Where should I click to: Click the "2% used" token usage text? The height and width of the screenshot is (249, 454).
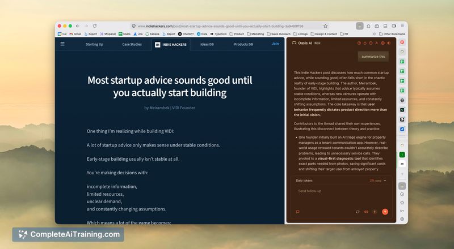pos(375,181)
